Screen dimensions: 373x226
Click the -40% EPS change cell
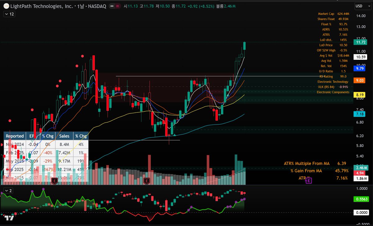[48, 153]
